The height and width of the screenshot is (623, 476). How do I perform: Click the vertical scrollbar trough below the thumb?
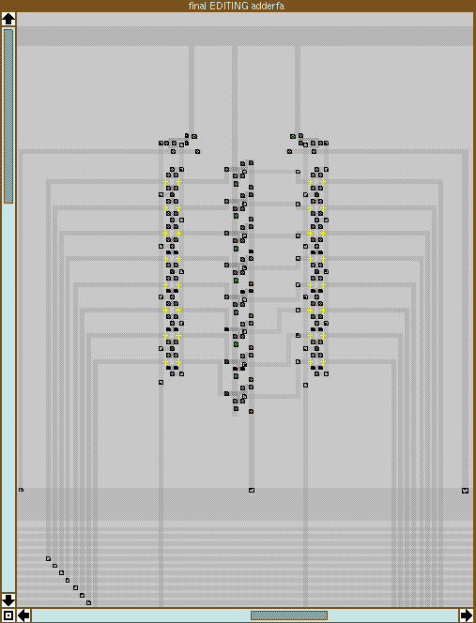click(x=8, y=397)
